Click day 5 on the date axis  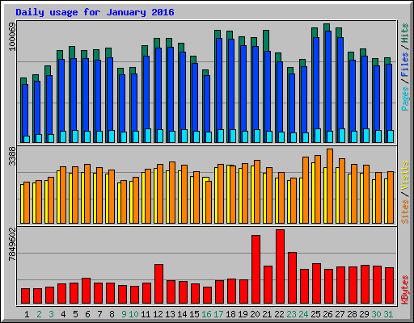point(75,314)
